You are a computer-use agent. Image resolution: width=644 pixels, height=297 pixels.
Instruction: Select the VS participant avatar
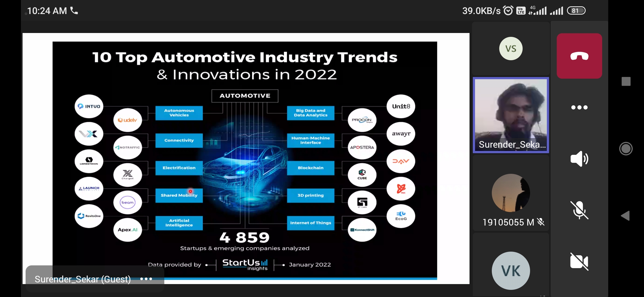(511, 49)
